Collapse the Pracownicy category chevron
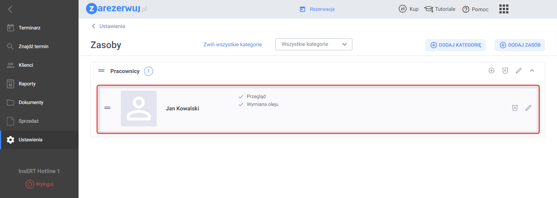This screenshot has width=557, height=198. 532,70
